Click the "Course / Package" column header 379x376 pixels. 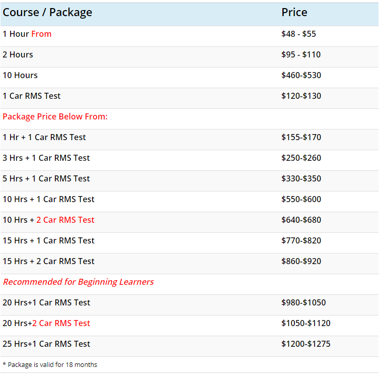[x=47, y=13]
